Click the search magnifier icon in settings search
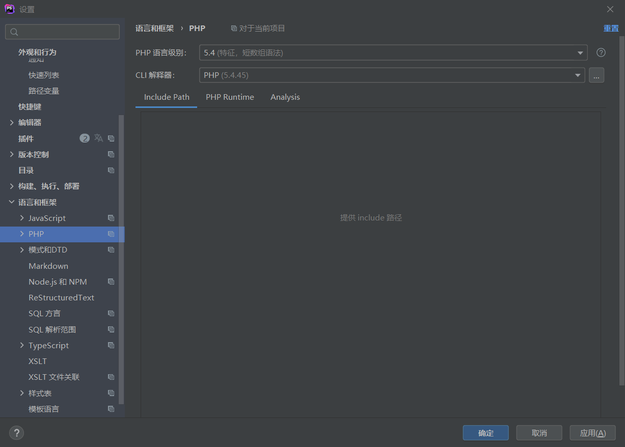This screenshot has height=447, width=625. click(x=14, y=32)
